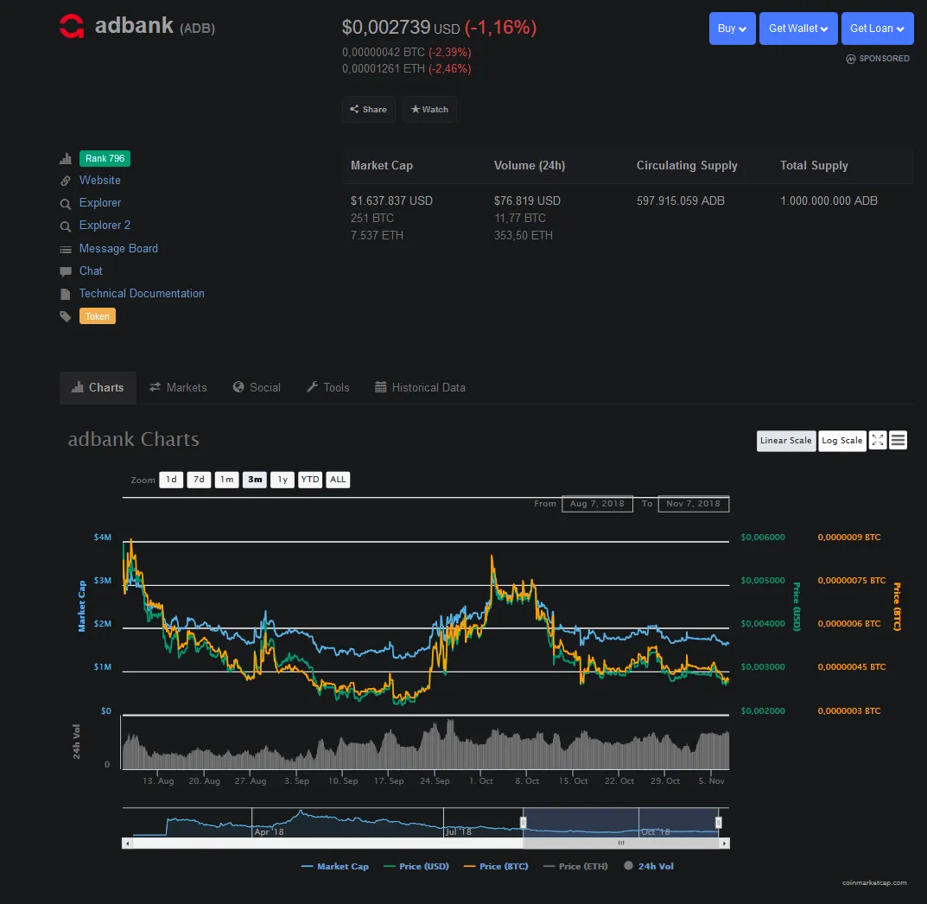
Task: Click the coinmarketcap.com chart credit
Action: tap(874, 882)
